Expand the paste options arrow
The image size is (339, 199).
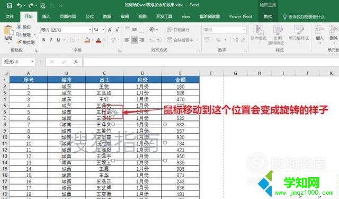(8, 43)
